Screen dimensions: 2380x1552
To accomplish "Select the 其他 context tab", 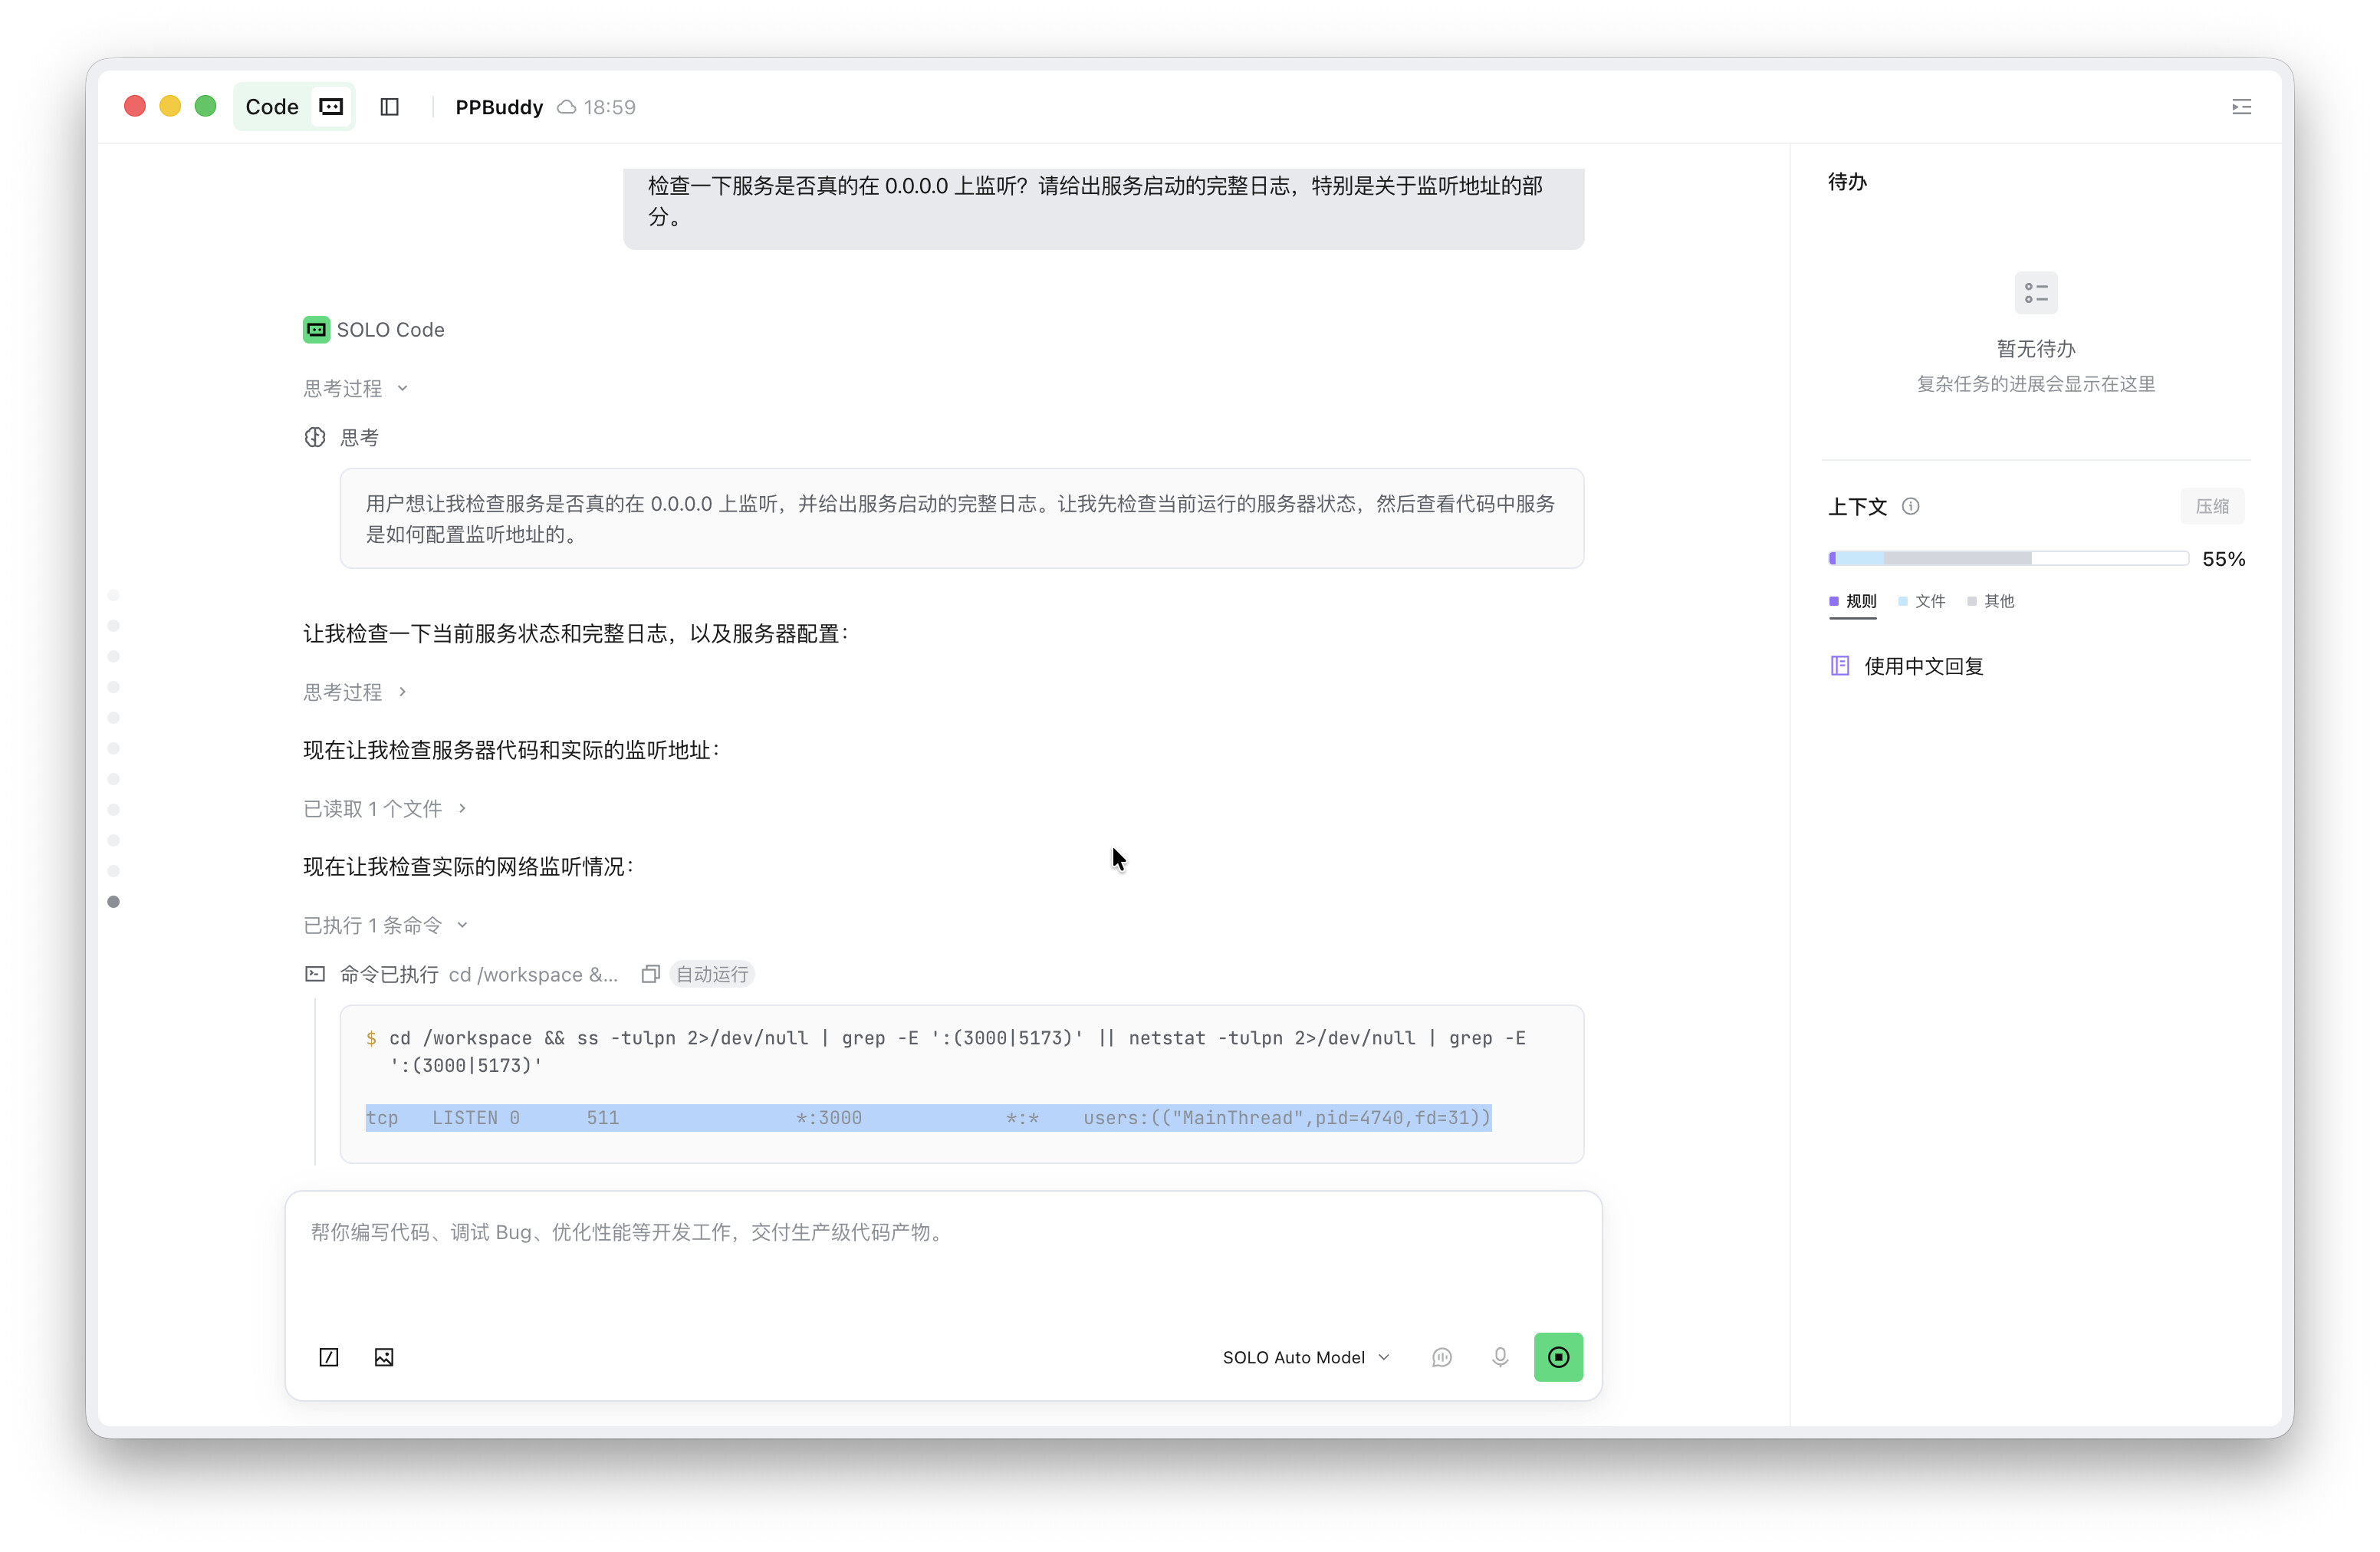I will [1990, 601].
